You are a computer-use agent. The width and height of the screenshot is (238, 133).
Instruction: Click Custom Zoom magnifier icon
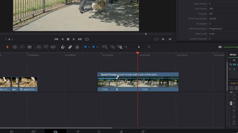[x=119, y=47]
